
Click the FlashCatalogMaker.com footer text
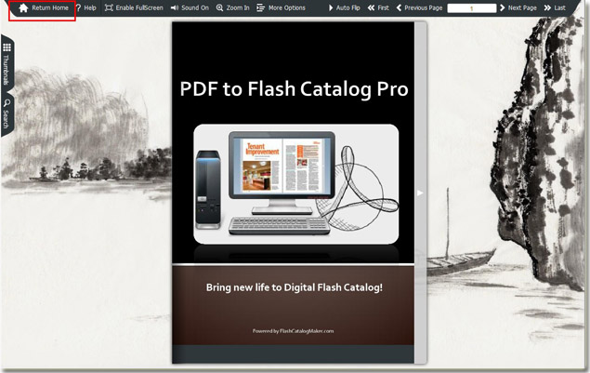pyautogui.click(x=293, y=330)
